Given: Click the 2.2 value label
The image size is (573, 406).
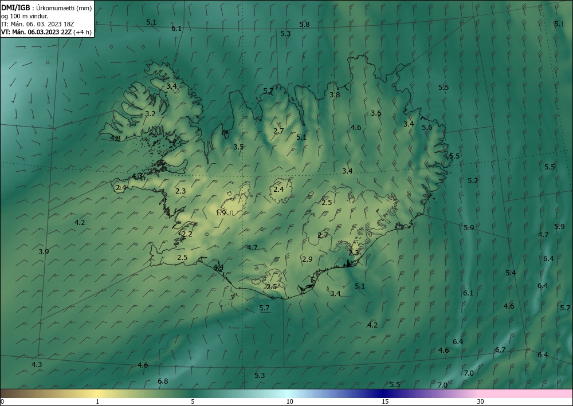Looking at the screenshot, I should point(187,234).
